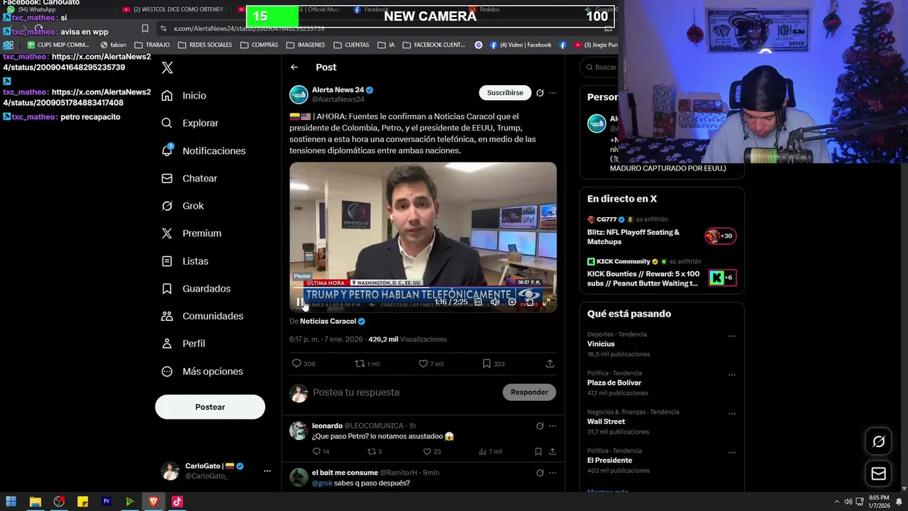Share the Alerta News post
Viewport: 908px width, 511px height.
tap(550, 363)
